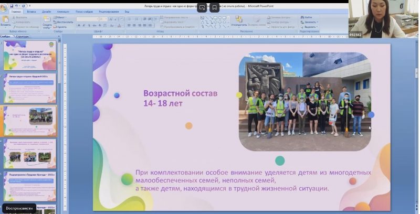The image size is (420, 214).
Task: Open the Вид ribbon tab
Action: coord(127,12)
